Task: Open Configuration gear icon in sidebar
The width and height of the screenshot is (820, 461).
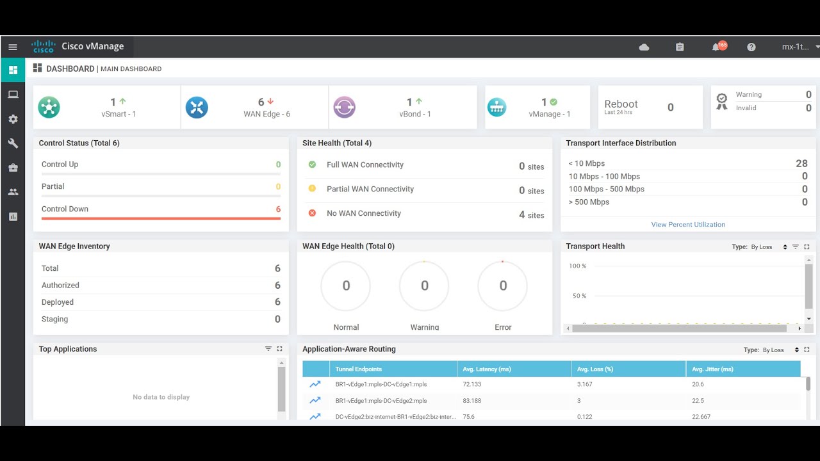Action: point(13,119)
